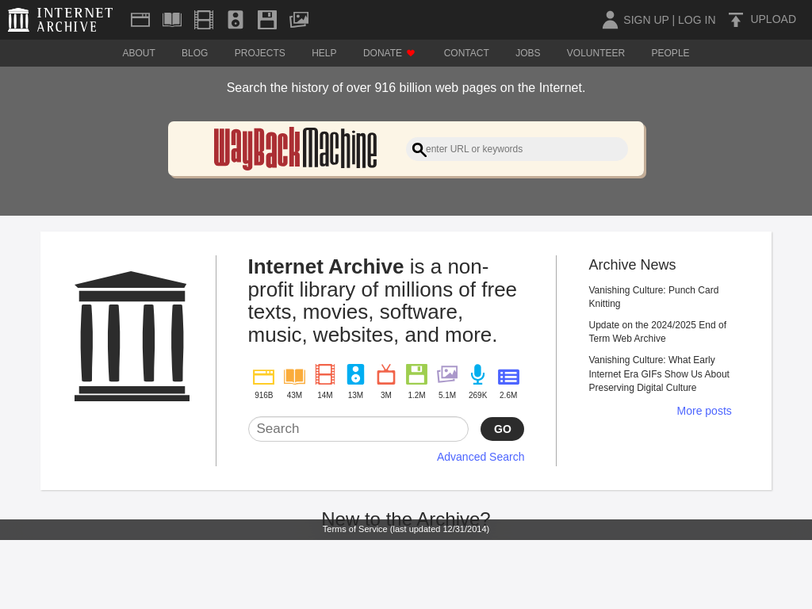Image resolution: width=812 pixels, height=609 pixels.
Task: Open the More posts link
Action: [704, 411]
